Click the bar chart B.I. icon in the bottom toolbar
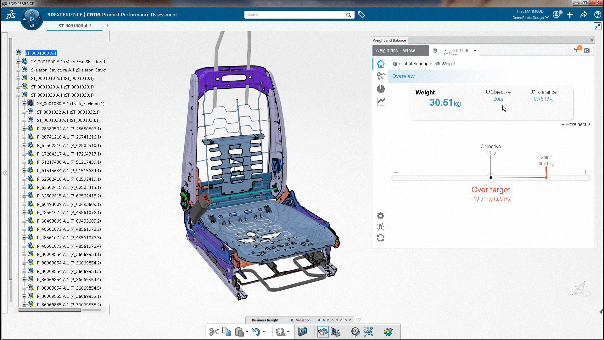This screenshot has height=340, width=604. coord(303,332)
